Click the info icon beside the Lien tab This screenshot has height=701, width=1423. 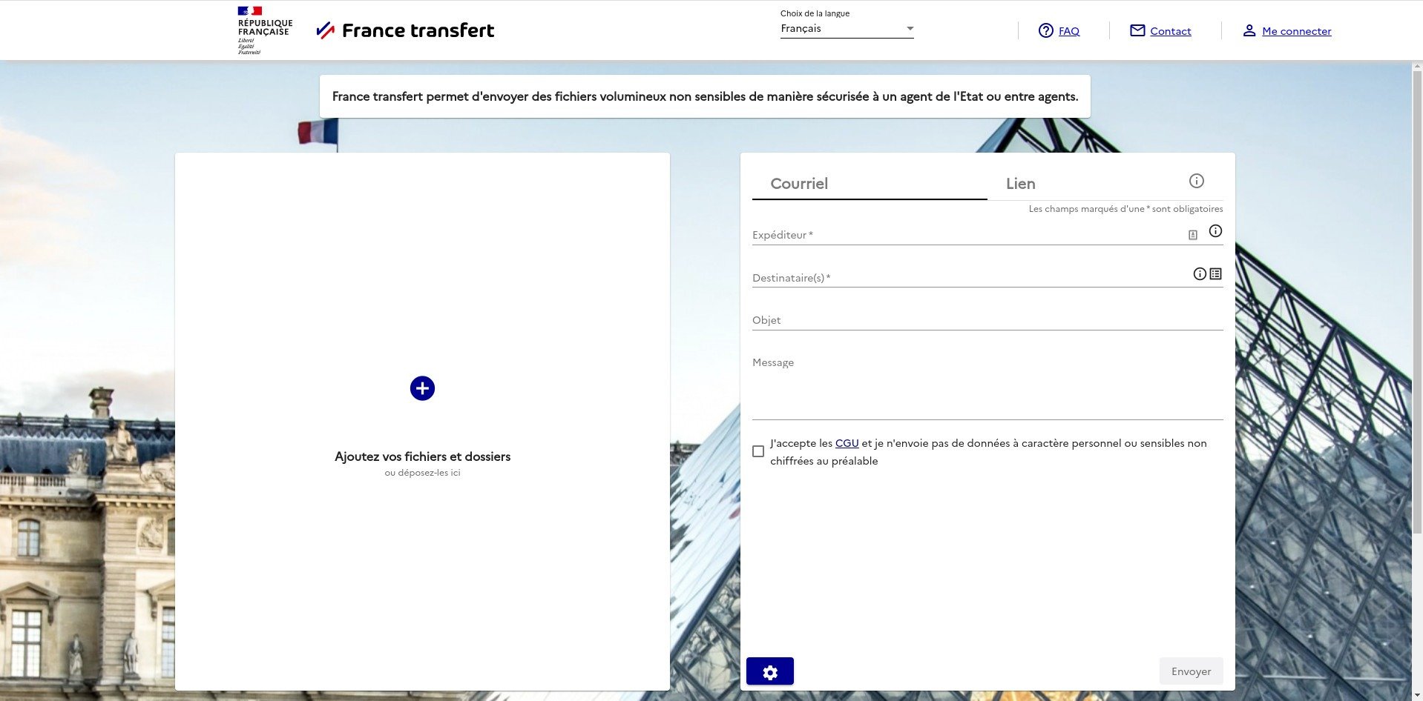[1196, 181]
